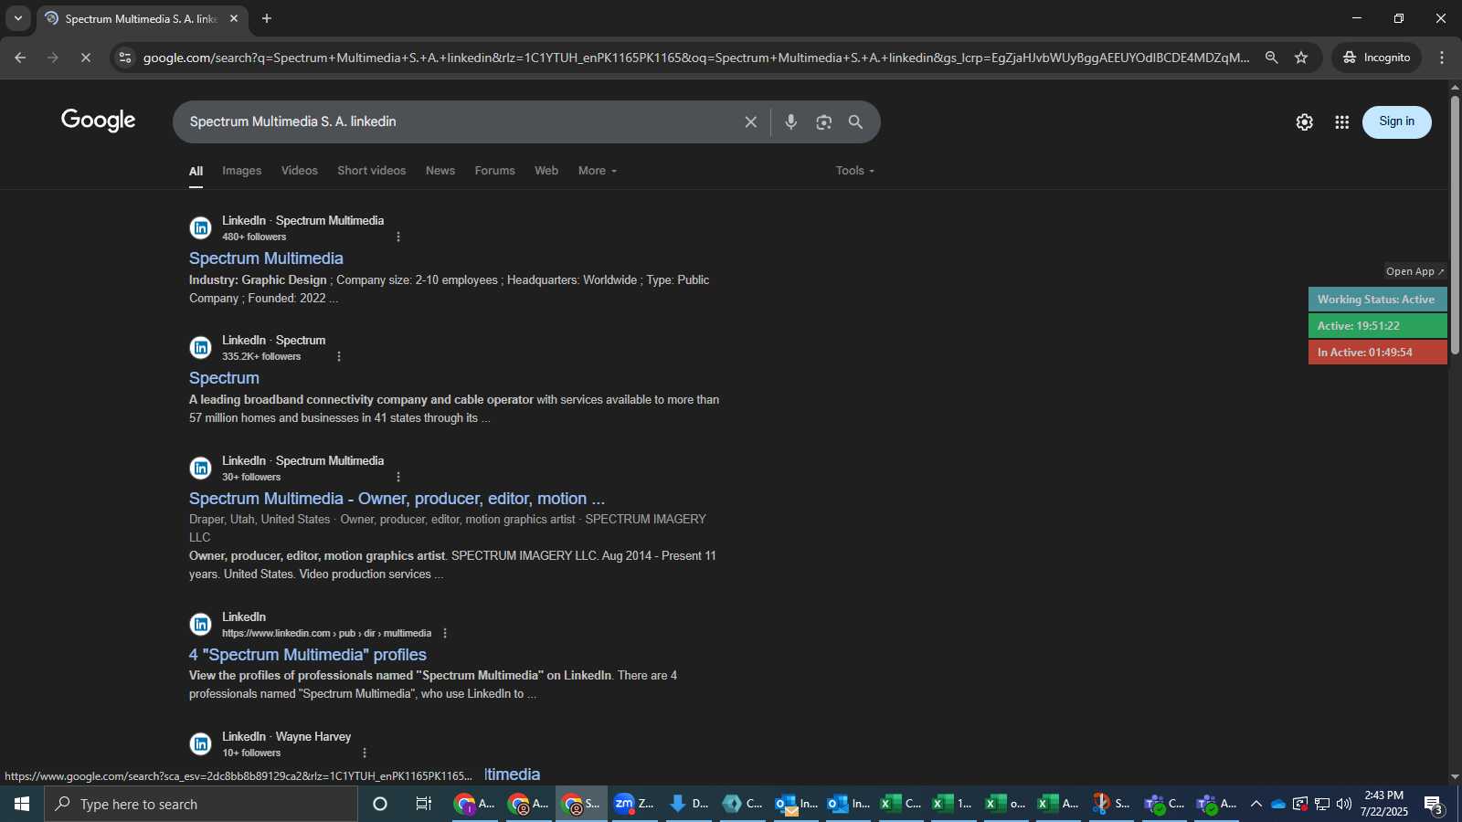Screen dimensions: 1462x822
Task: Open a new browser tab
Action: (x=267, y=18)
